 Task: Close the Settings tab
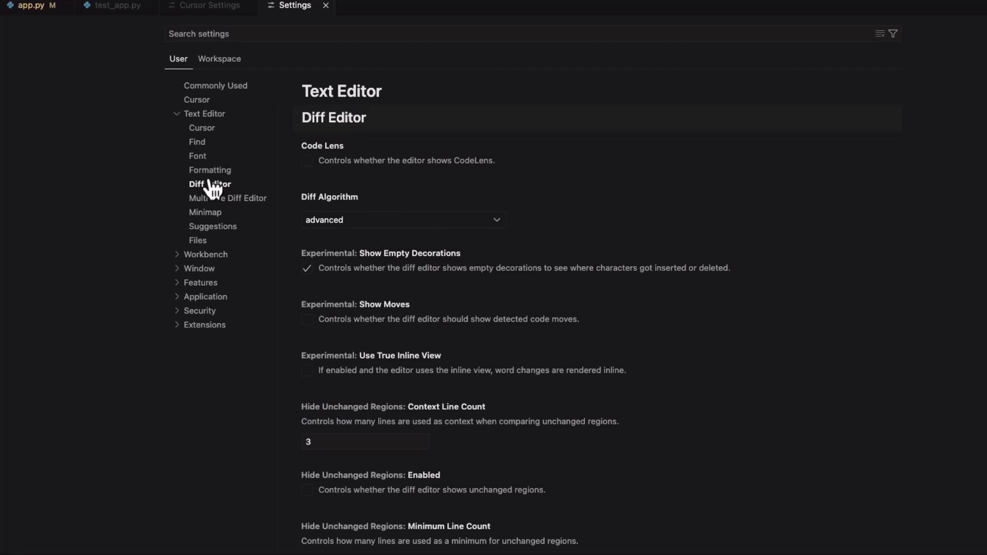coord(325,5)
